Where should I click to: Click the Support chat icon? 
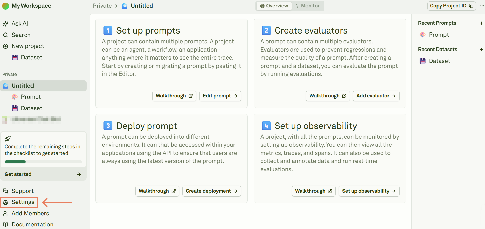[x=5, y=191]
